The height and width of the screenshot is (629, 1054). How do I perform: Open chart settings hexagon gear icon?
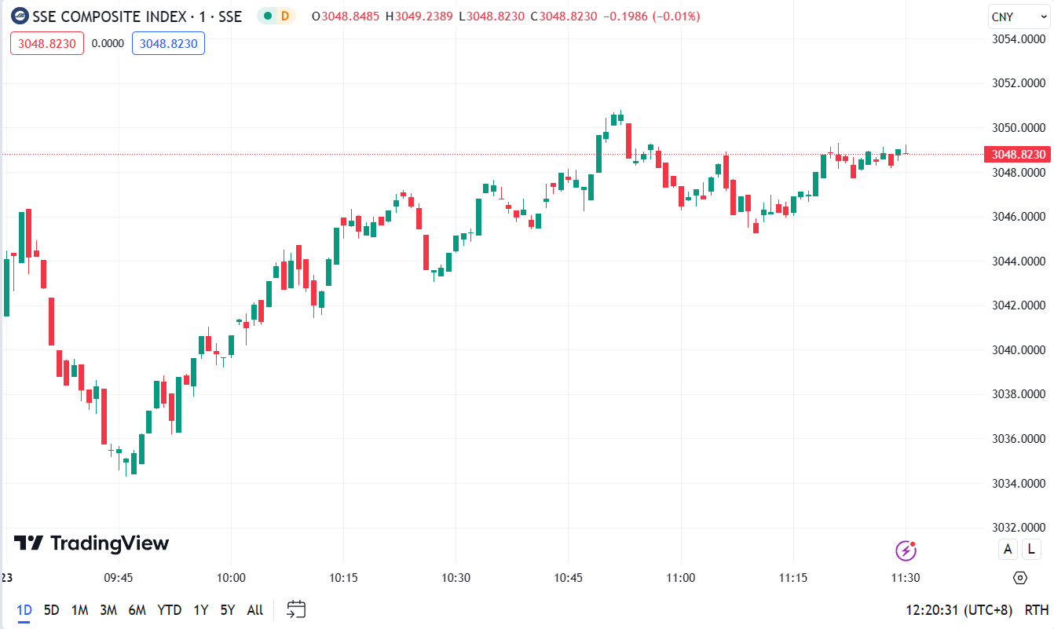(1020, 578)
